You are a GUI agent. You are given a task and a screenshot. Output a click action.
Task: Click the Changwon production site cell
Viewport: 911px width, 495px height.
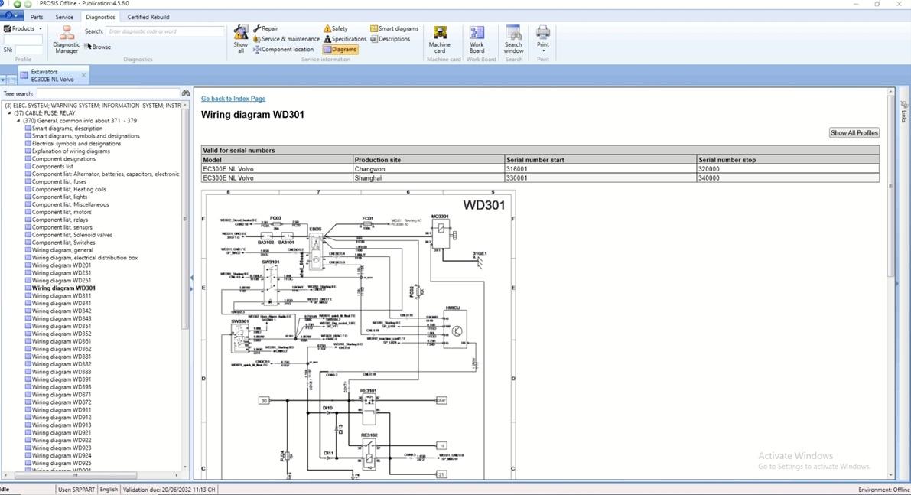tap(428, 169)
